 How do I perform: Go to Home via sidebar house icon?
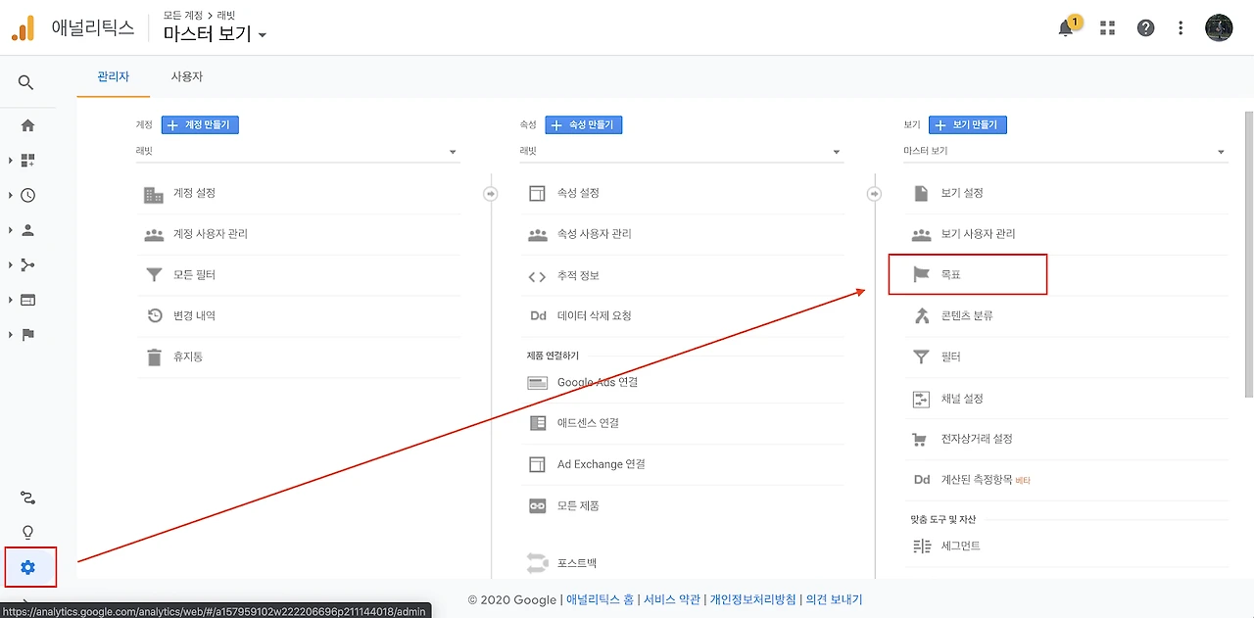coord(27,125)
